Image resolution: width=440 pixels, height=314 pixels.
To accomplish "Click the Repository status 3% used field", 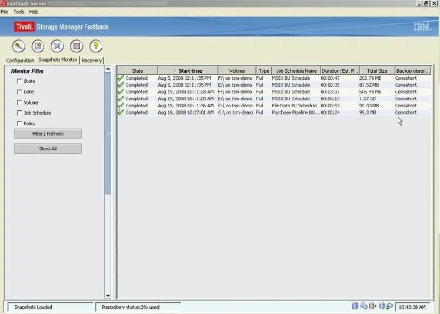I will click(138, 307).
